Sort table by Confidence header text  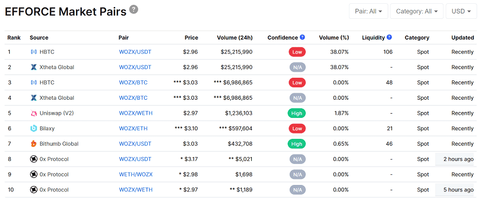pyautogui.click(x=282, y=38)
